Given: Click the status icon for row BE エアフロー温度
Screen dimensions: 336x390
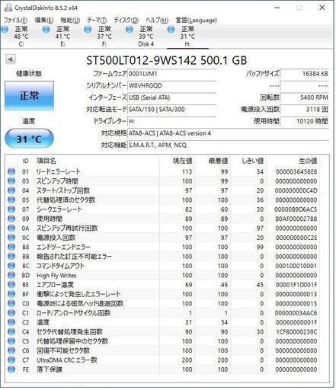Looking at the screenshot, I should (x=11, y=284).
